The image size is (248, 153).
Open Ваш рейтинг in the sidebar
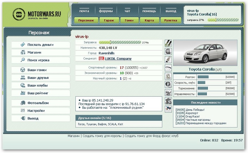tap(41, 93)
